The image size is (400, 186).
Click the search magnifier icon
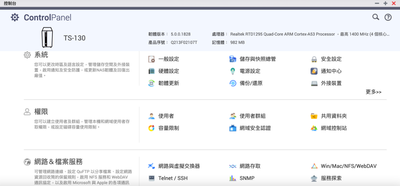click(376, 17)
